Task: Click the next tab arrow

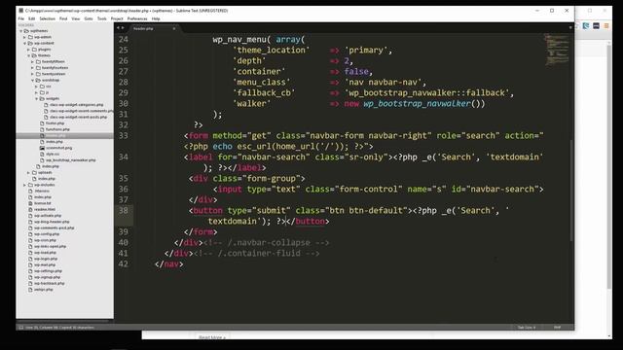Action: click(x=123, y=28)
